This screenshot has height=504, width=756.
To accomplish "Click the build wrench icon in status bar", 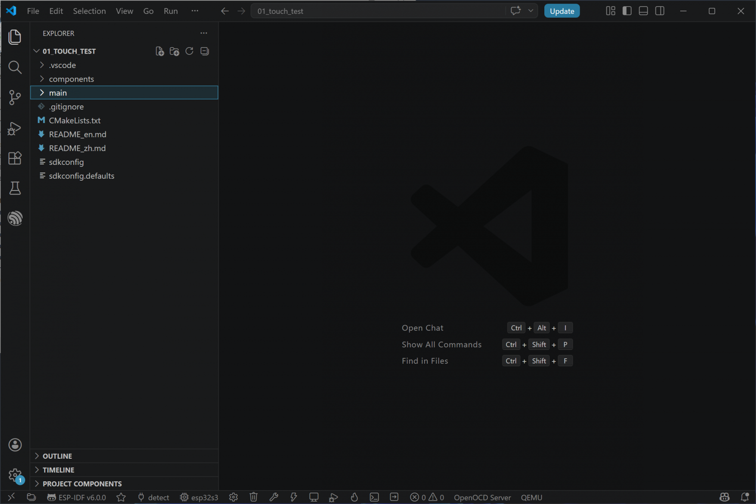I will [274, 497].
